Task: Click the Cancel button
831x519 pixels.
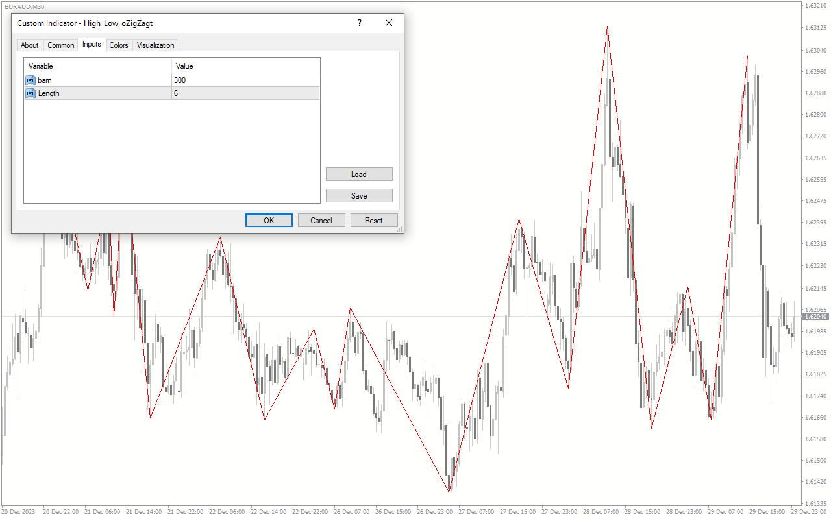Action: click(x=321, y=221)
